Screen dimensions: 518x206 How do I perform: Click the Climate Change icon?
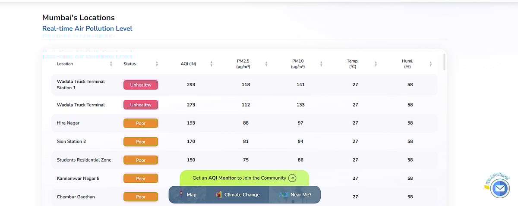pyautogui.click(x=219, y=194)
